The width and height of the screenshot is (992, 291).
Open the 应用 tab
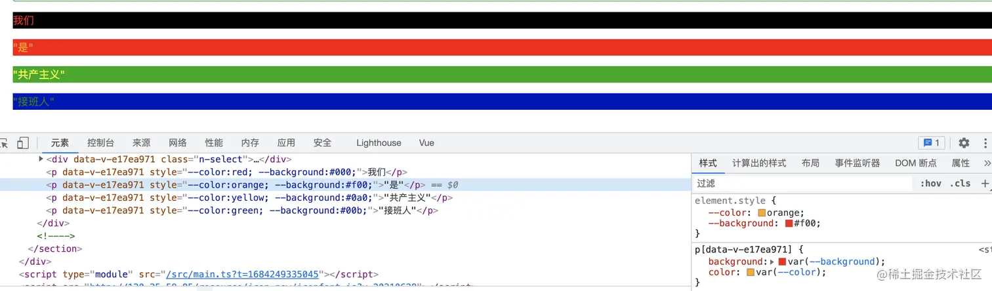coord(286,143)
